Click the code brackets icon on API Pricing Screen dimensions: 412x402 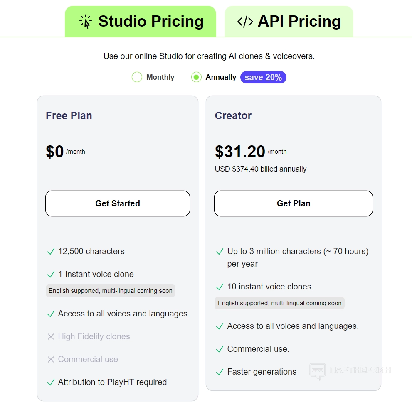pos(245,22)
